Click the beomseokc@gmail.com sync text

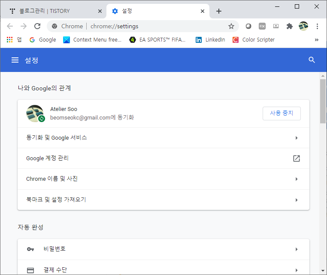coord(92,118)
